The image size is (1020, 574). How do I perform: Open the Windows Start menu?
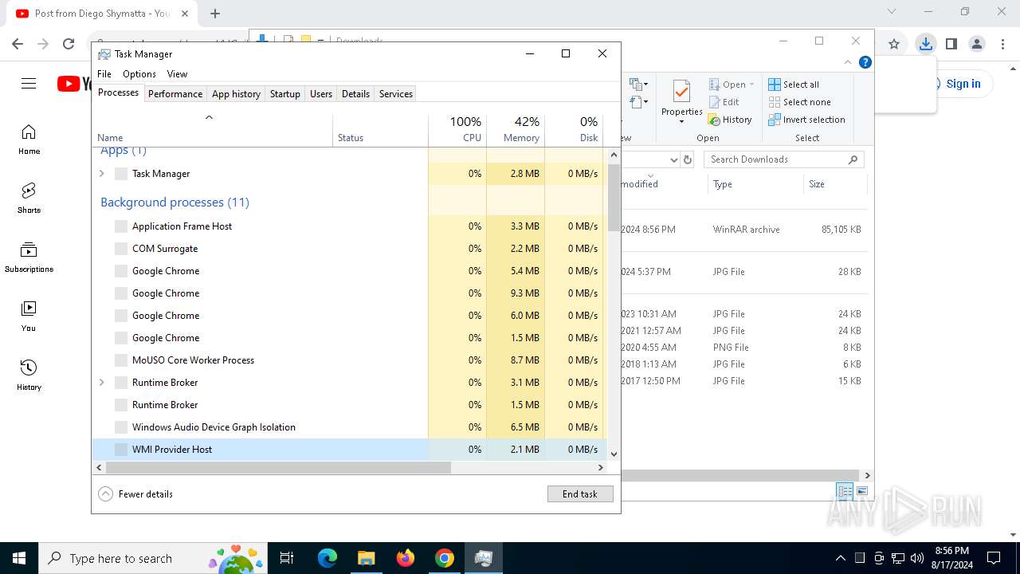(x=19, y=558)
